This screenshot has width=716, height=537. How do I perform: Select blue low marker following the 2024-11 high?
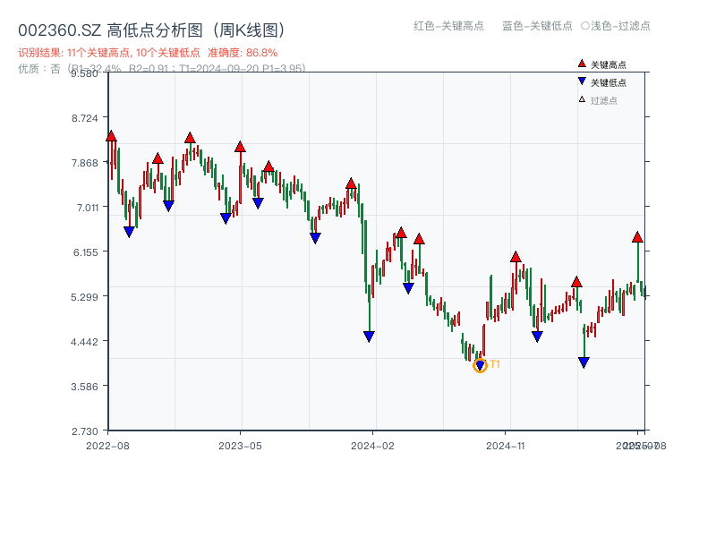point(538,337)
